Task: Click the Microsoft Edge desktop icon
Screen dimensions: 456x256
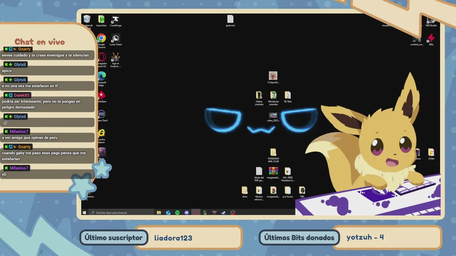Action: tap(102, 79)
